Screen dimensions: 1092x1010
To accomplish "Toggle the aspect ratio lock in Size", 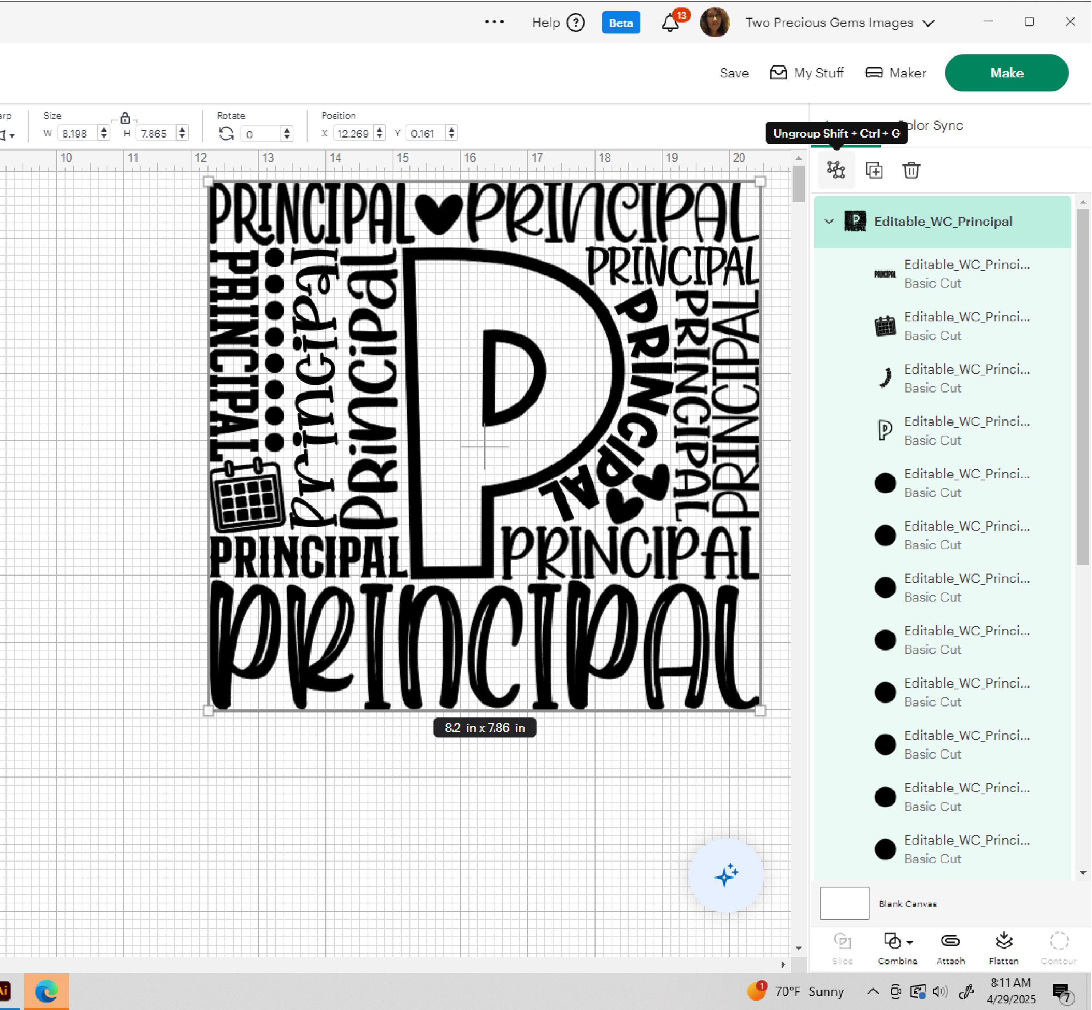I will (x=125, y=118).
